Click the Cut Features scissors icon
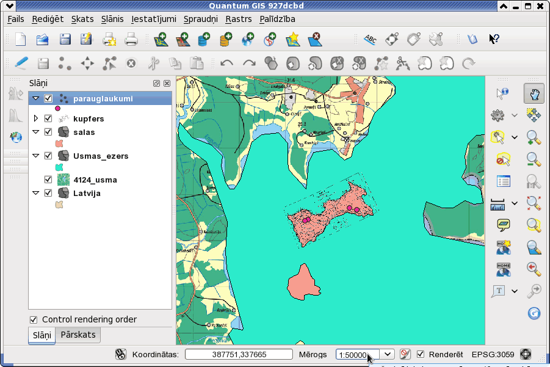 (153, 64)
